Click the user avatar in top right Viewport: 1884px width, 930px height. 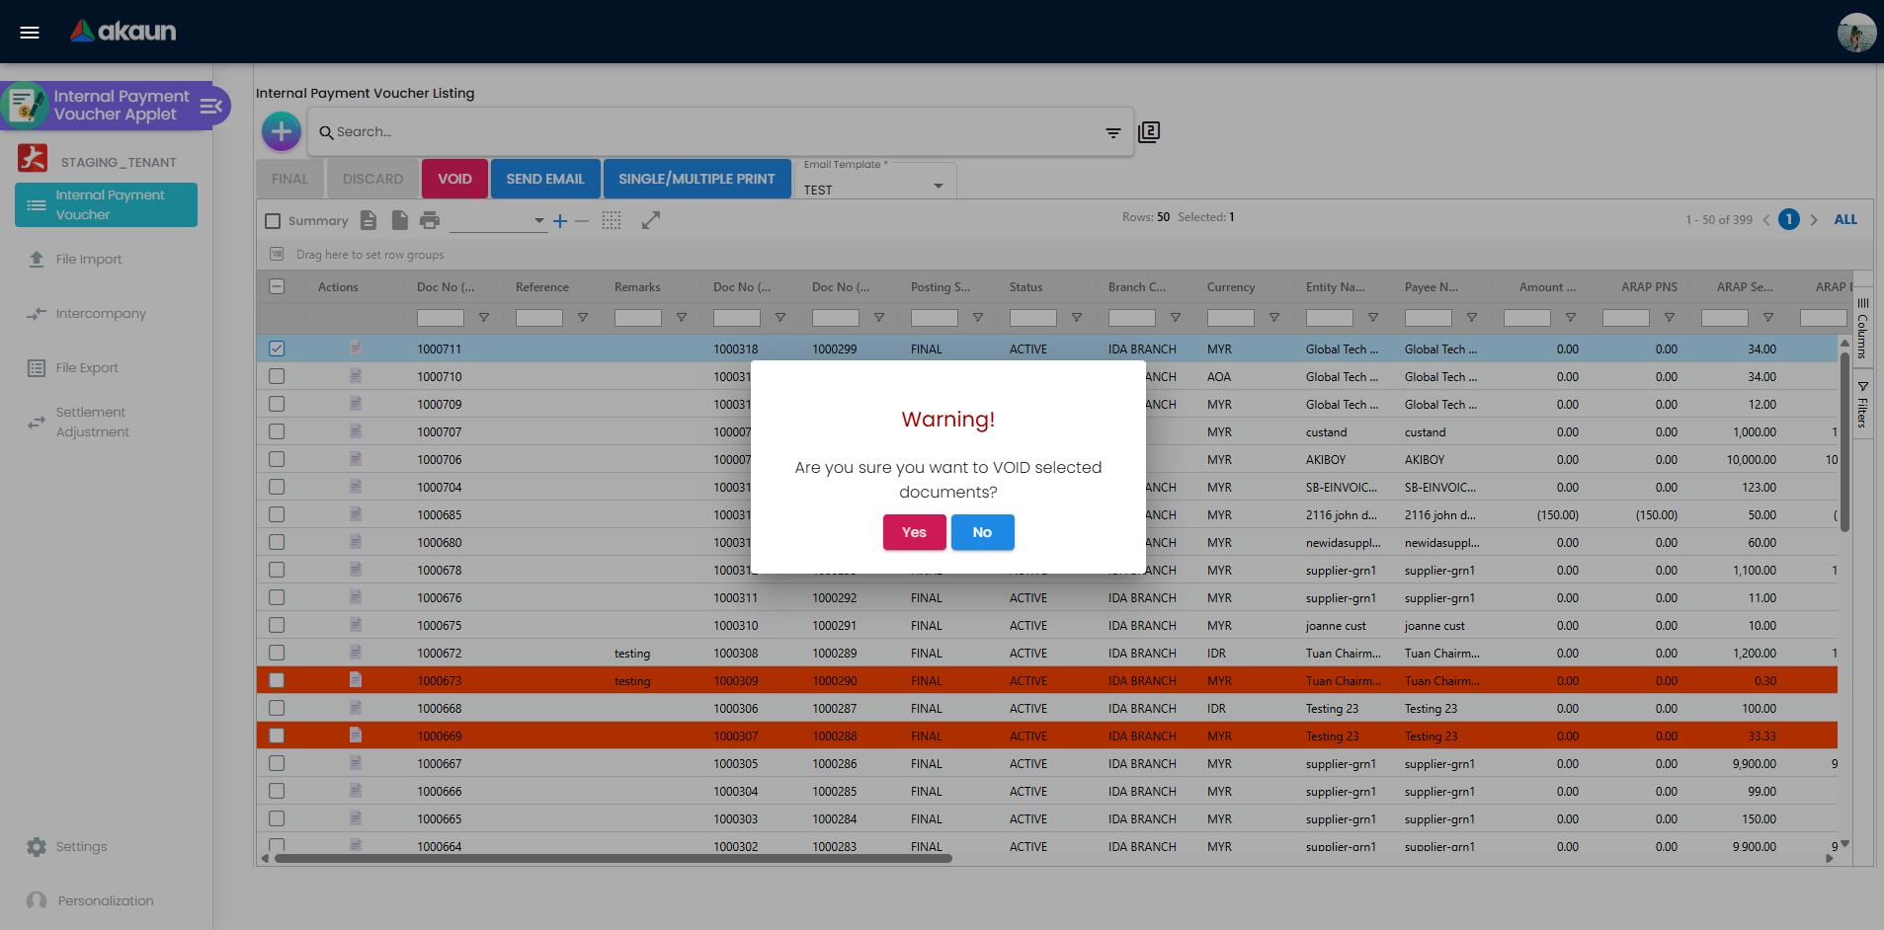tap(1855, 33)
